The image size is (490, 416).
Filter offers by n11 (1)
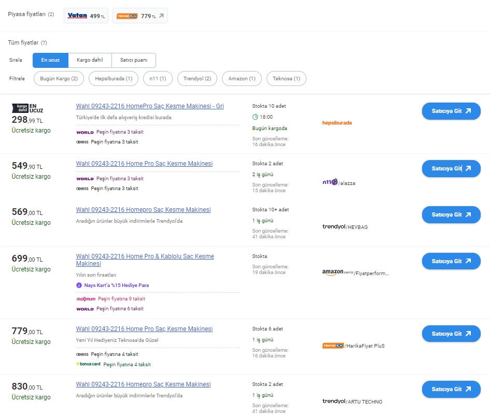point(157,78)
